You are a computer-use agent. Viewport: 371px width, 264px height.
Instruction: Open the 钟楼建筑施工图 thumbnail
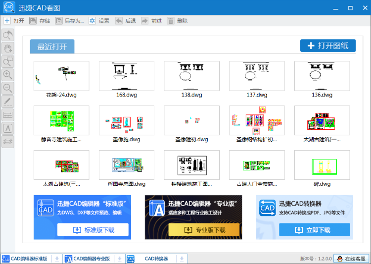(191, 165)
